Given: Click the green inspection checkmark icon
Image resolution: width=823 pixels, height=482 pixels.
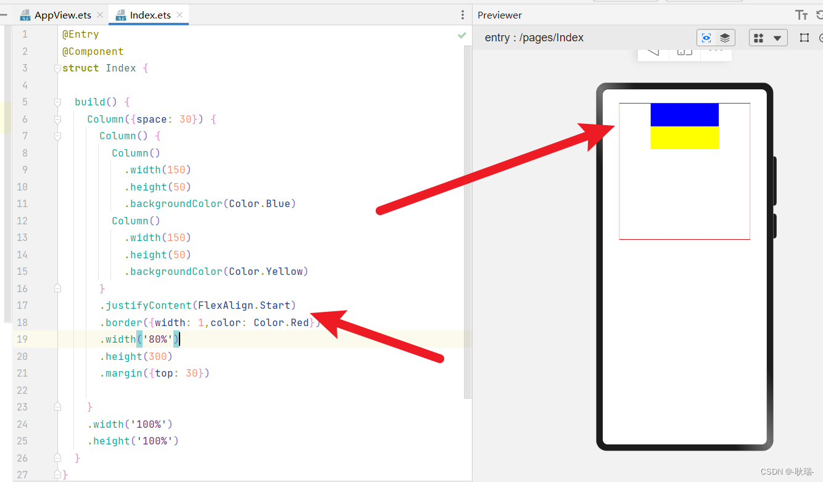Looking at the screenshot, I should click(x=462, y=36).
